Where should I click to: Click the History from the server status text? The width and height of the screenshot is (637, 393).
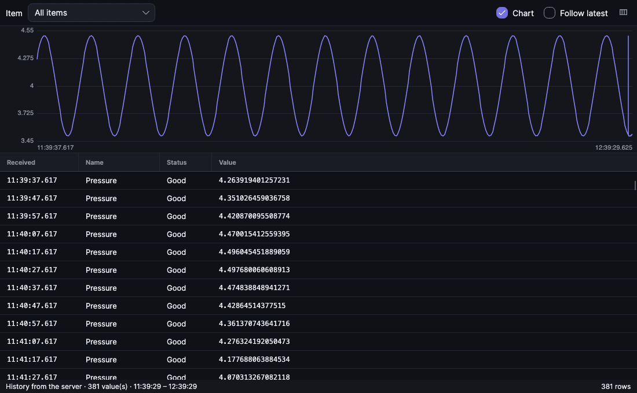101,387
